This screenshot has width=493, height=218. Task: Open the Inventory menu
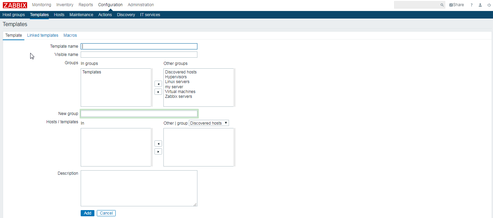pyautogui.click(x=65, y=5)
